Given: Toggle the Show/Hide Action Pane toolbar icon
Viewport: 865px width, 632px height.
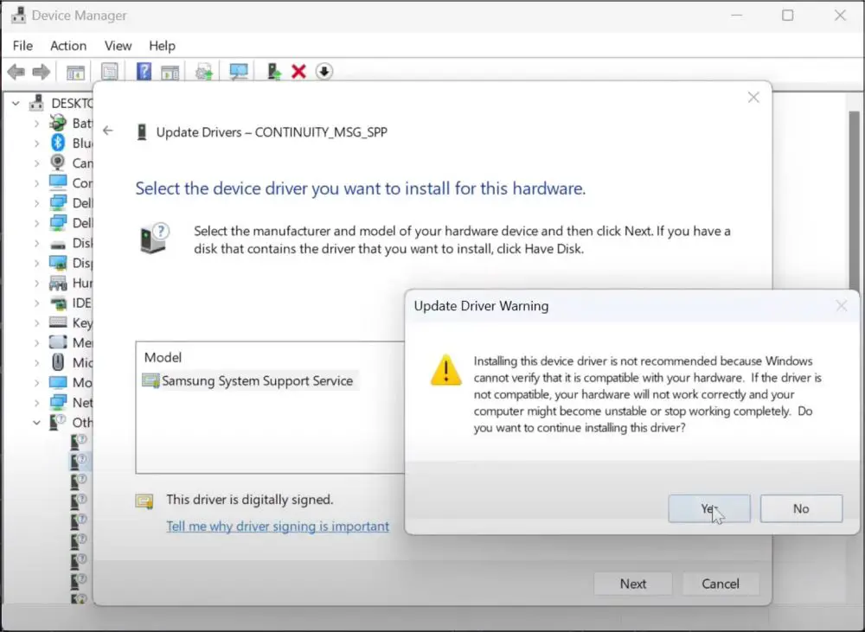Looking at the screenshot, I should pos(170,73).
